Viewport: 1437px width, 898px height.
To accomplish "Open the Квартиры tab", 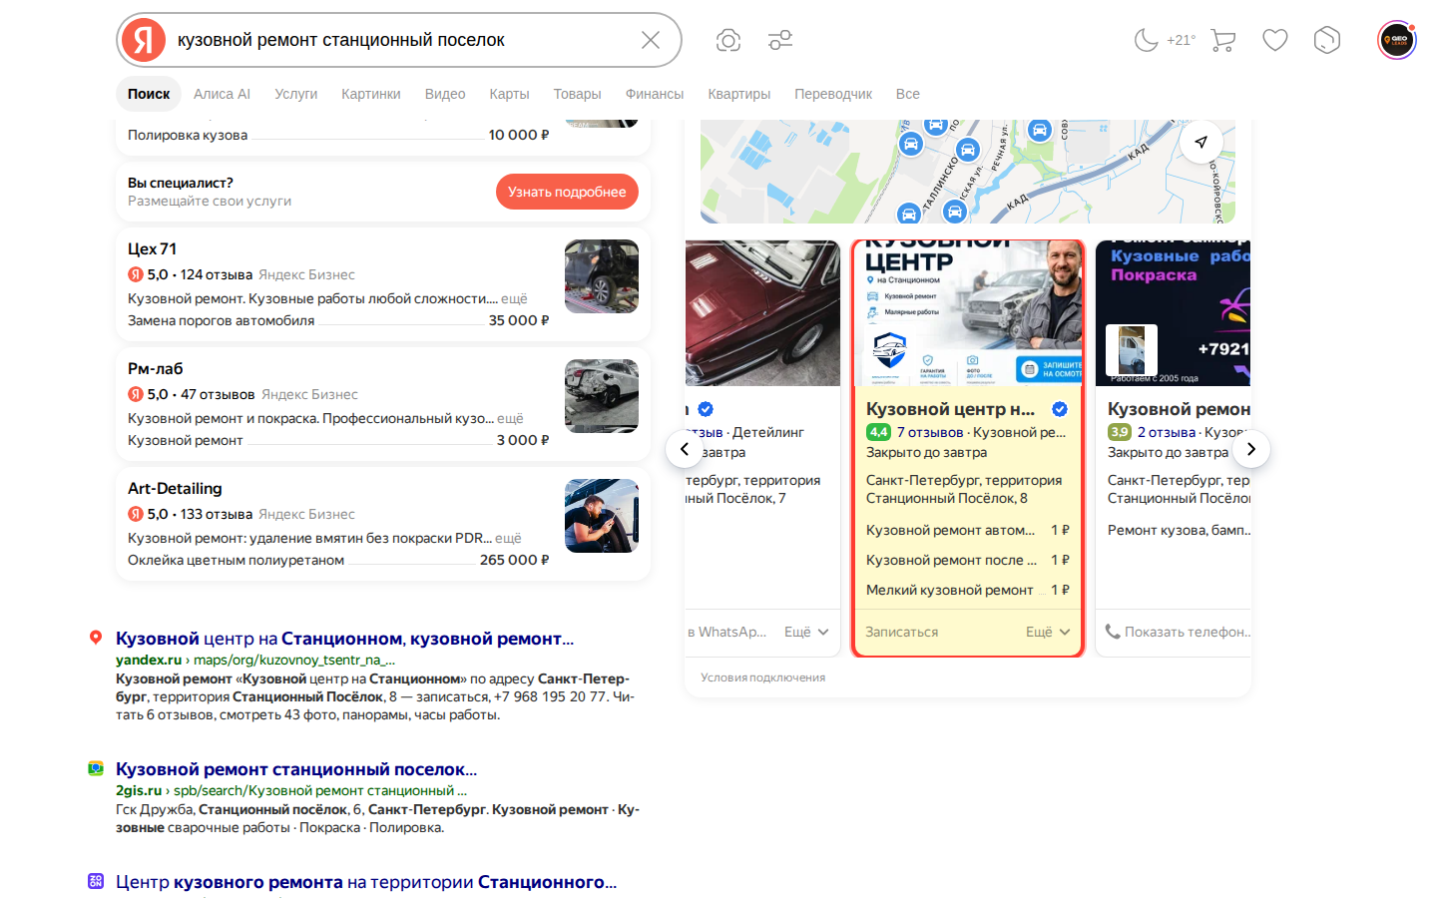I will click(739, 94).
